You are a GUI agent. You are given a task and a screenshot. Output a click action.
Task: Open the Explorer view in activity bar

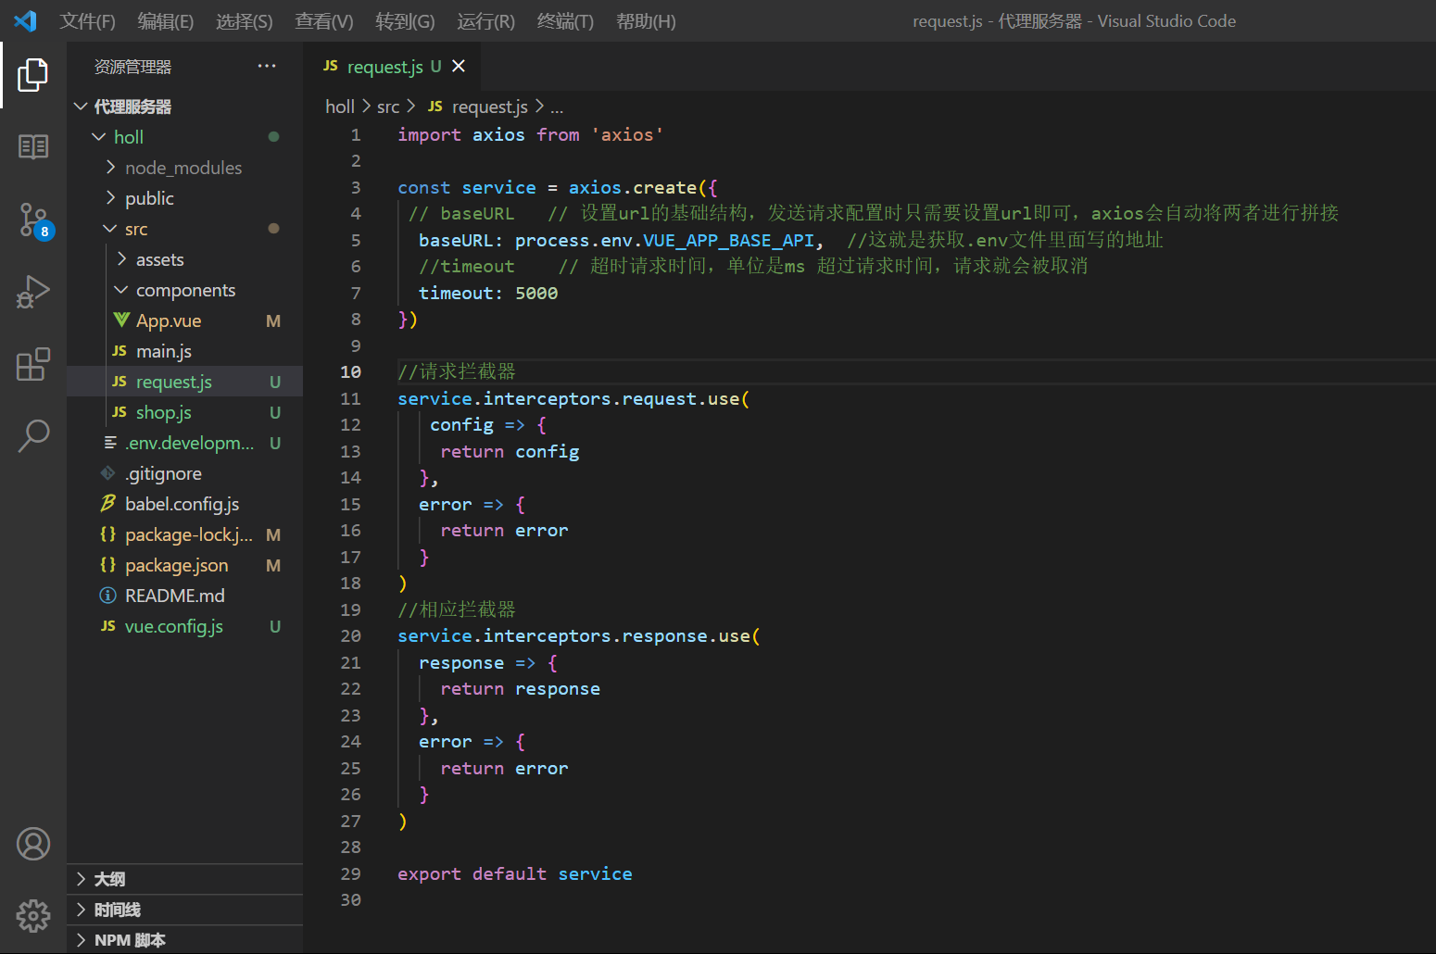click(x=33, y=75)
